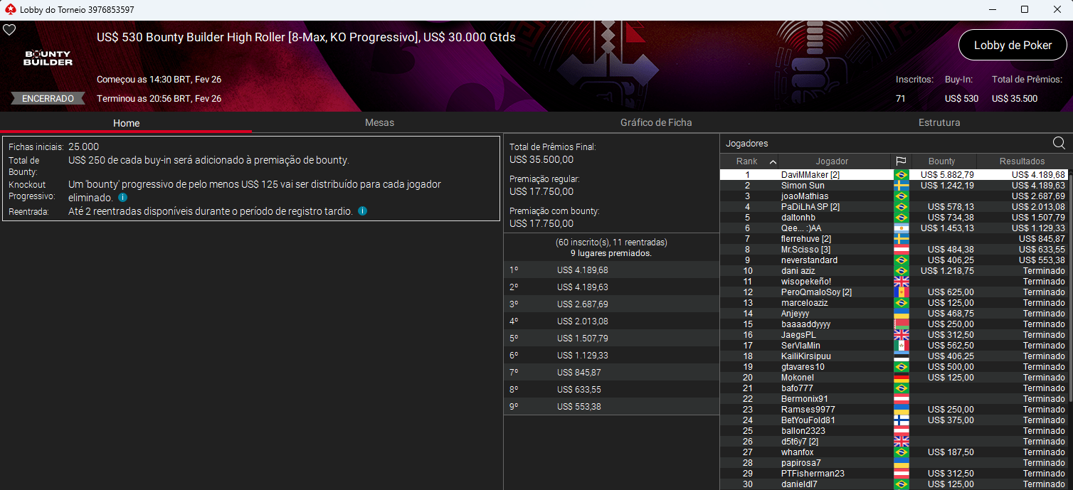
Task: Click the heart favorites icon top left
Action: click(9, 30)
